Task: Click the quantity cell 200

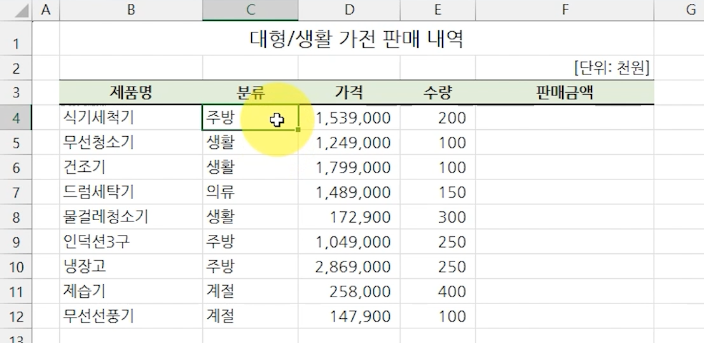Action: pos(438,118)
